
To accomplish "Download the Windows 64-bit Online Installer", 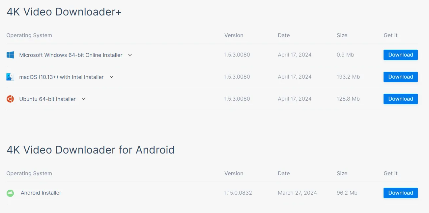I will (x=400, y=55).
